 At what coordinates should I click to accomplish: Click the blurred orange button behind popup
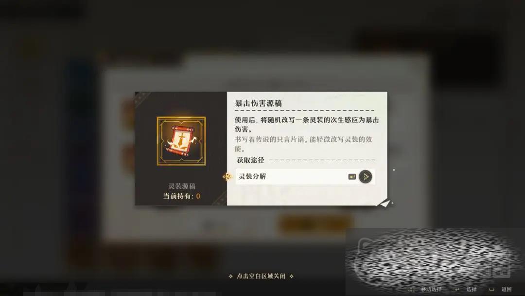tap(315, 223)
